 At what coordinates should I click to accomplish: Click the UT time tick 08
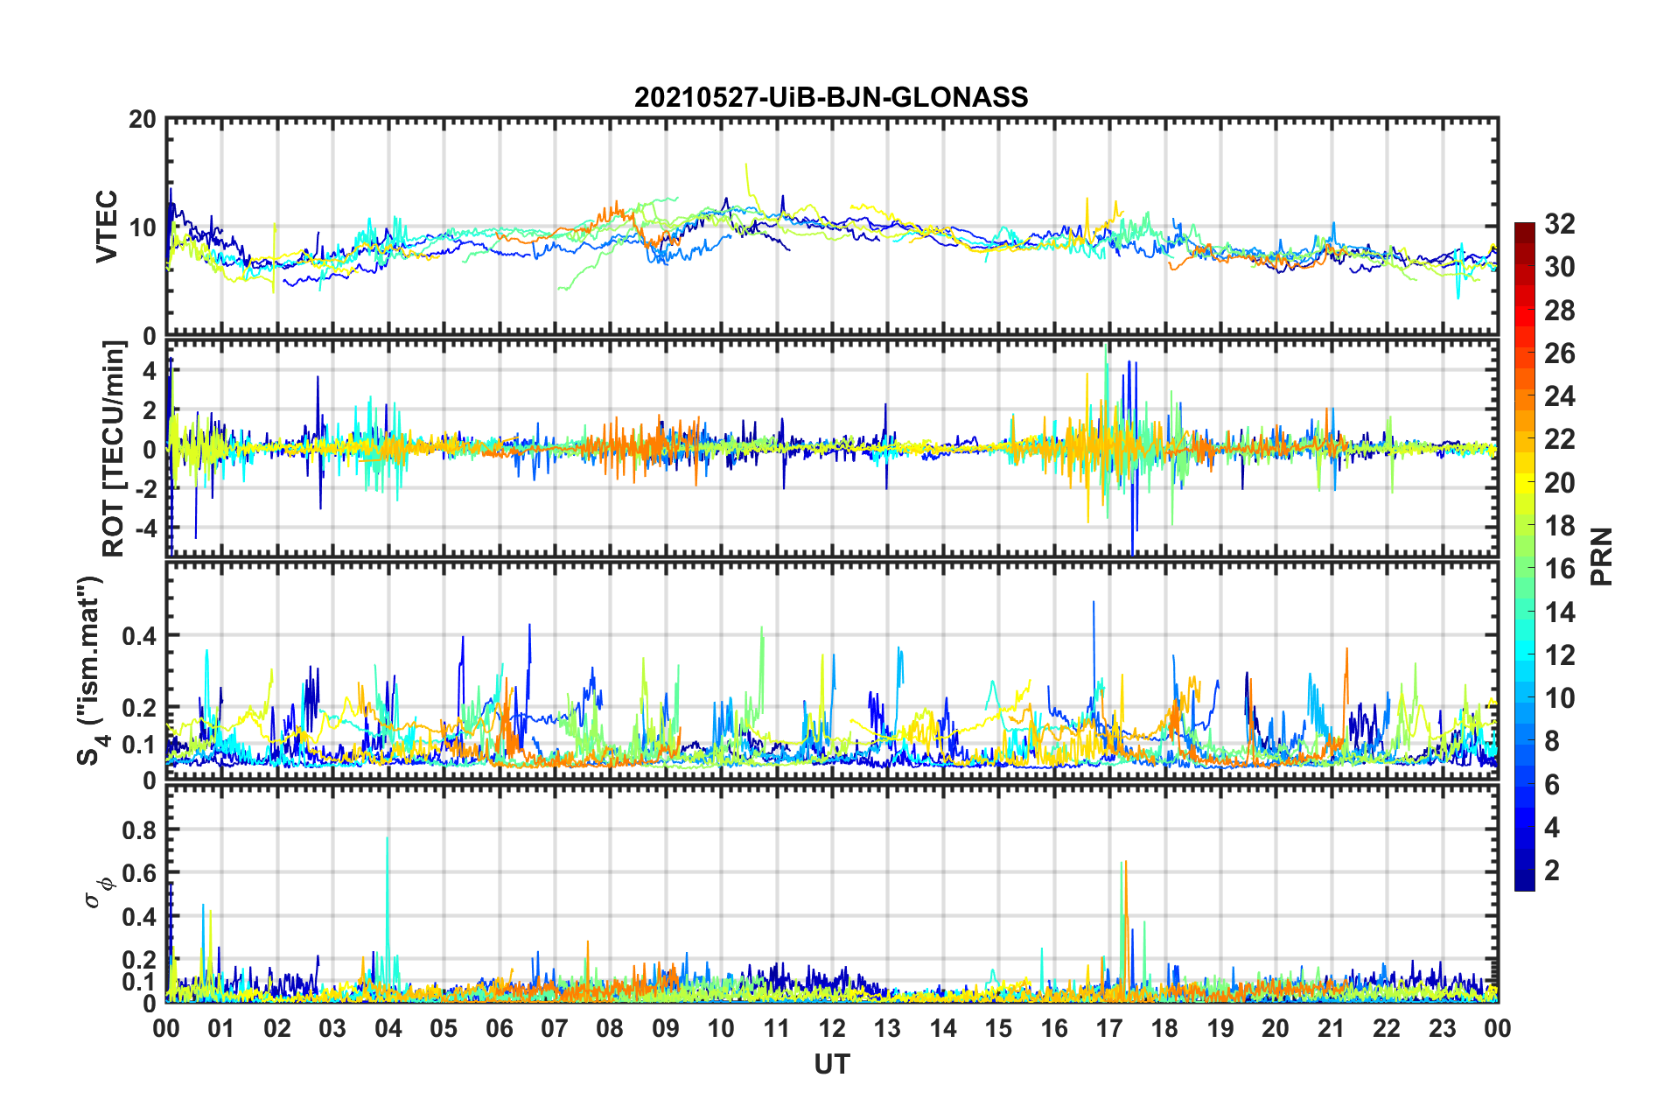610,1028
